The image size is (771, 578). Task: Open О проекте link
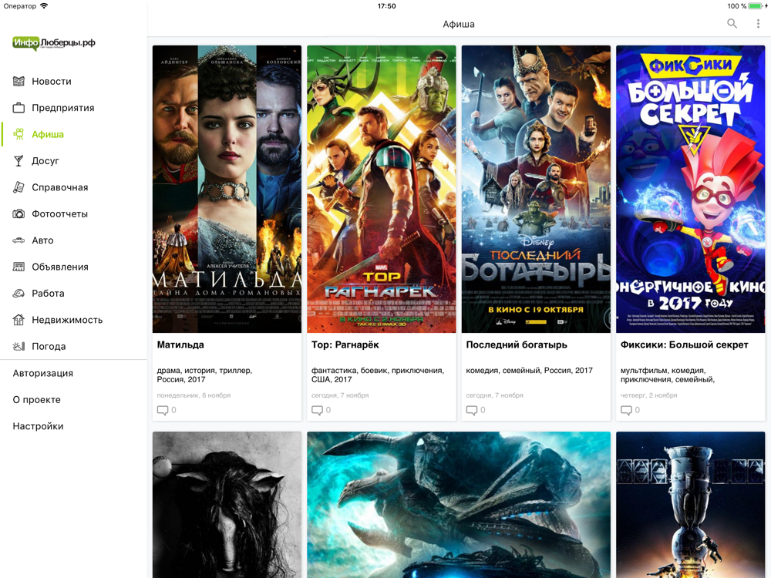37,399
